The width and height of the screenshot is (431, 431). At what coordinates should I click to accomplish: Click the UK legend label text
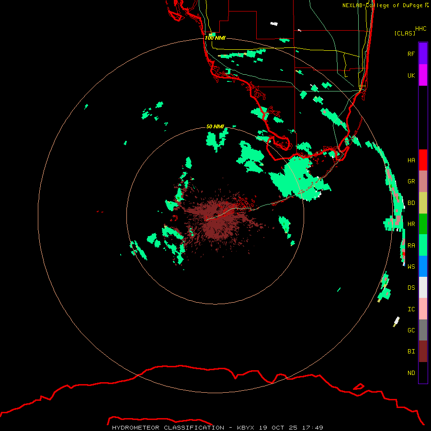coord(411,76)
